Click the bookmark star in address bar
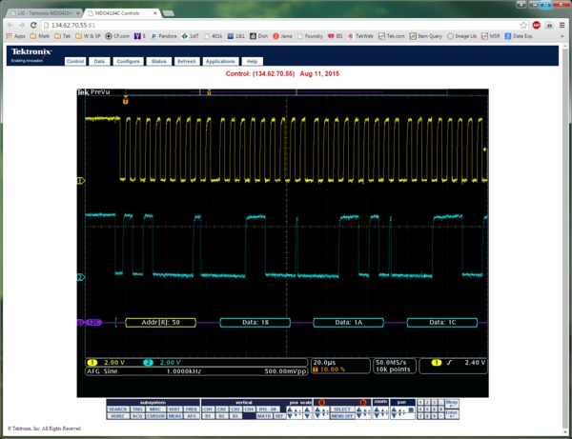Image resolution: width=572 pixels, height=439 pixels. [x=523, y=25]
